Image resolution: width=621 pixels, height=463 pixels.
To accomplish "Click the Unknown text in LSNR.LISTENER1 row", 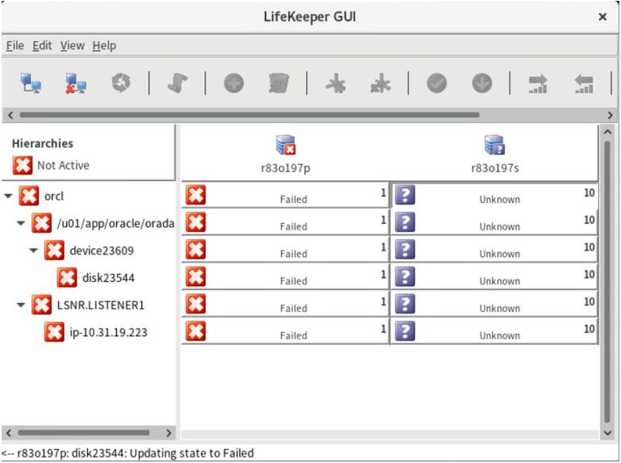I will click(x=500, y=308).
